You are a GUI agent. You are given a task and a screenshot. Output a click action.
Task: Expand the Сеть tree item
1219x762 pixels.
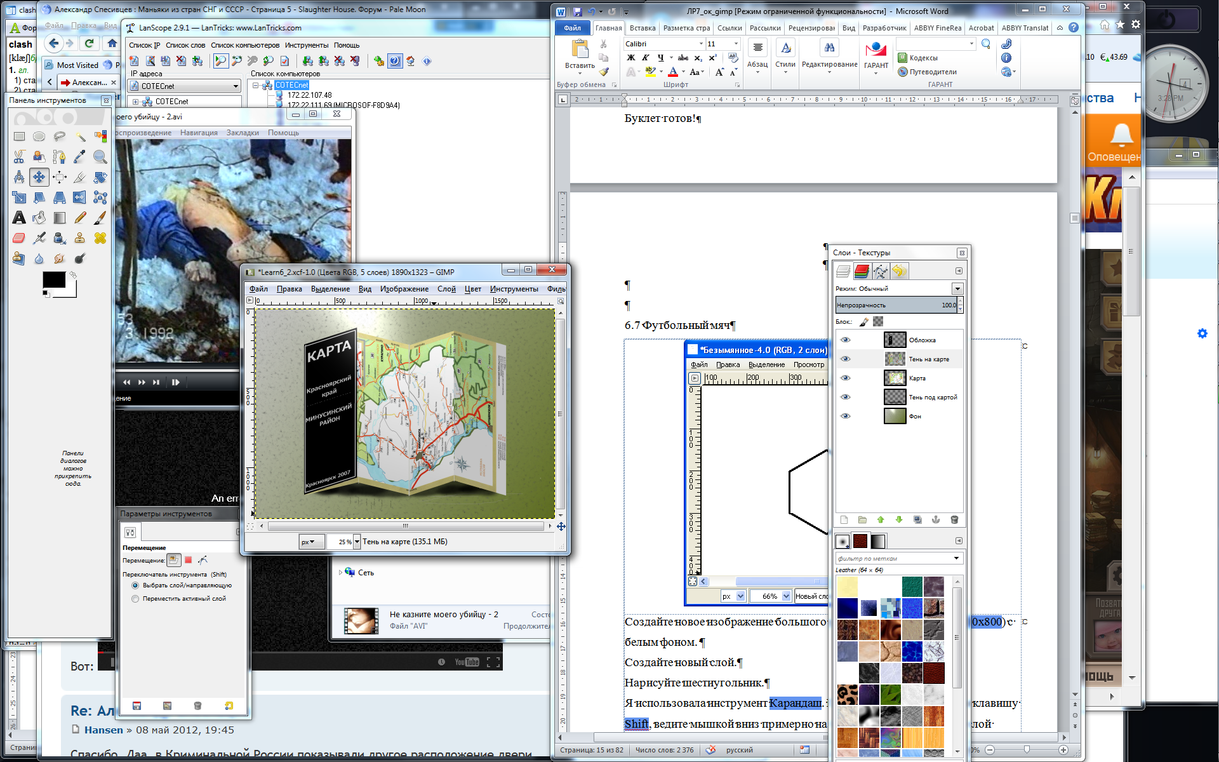click(340, 573)
